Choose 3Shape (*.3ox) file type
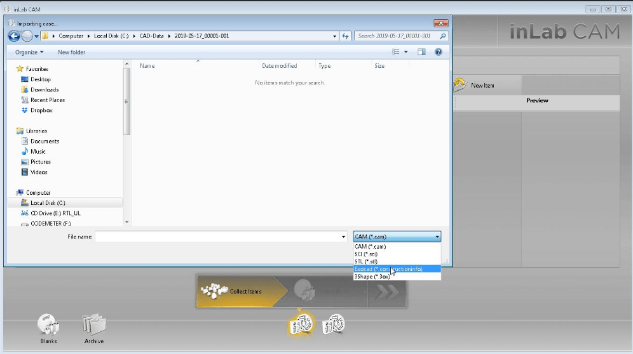633x354 pixels. click(x=397, y=277)
